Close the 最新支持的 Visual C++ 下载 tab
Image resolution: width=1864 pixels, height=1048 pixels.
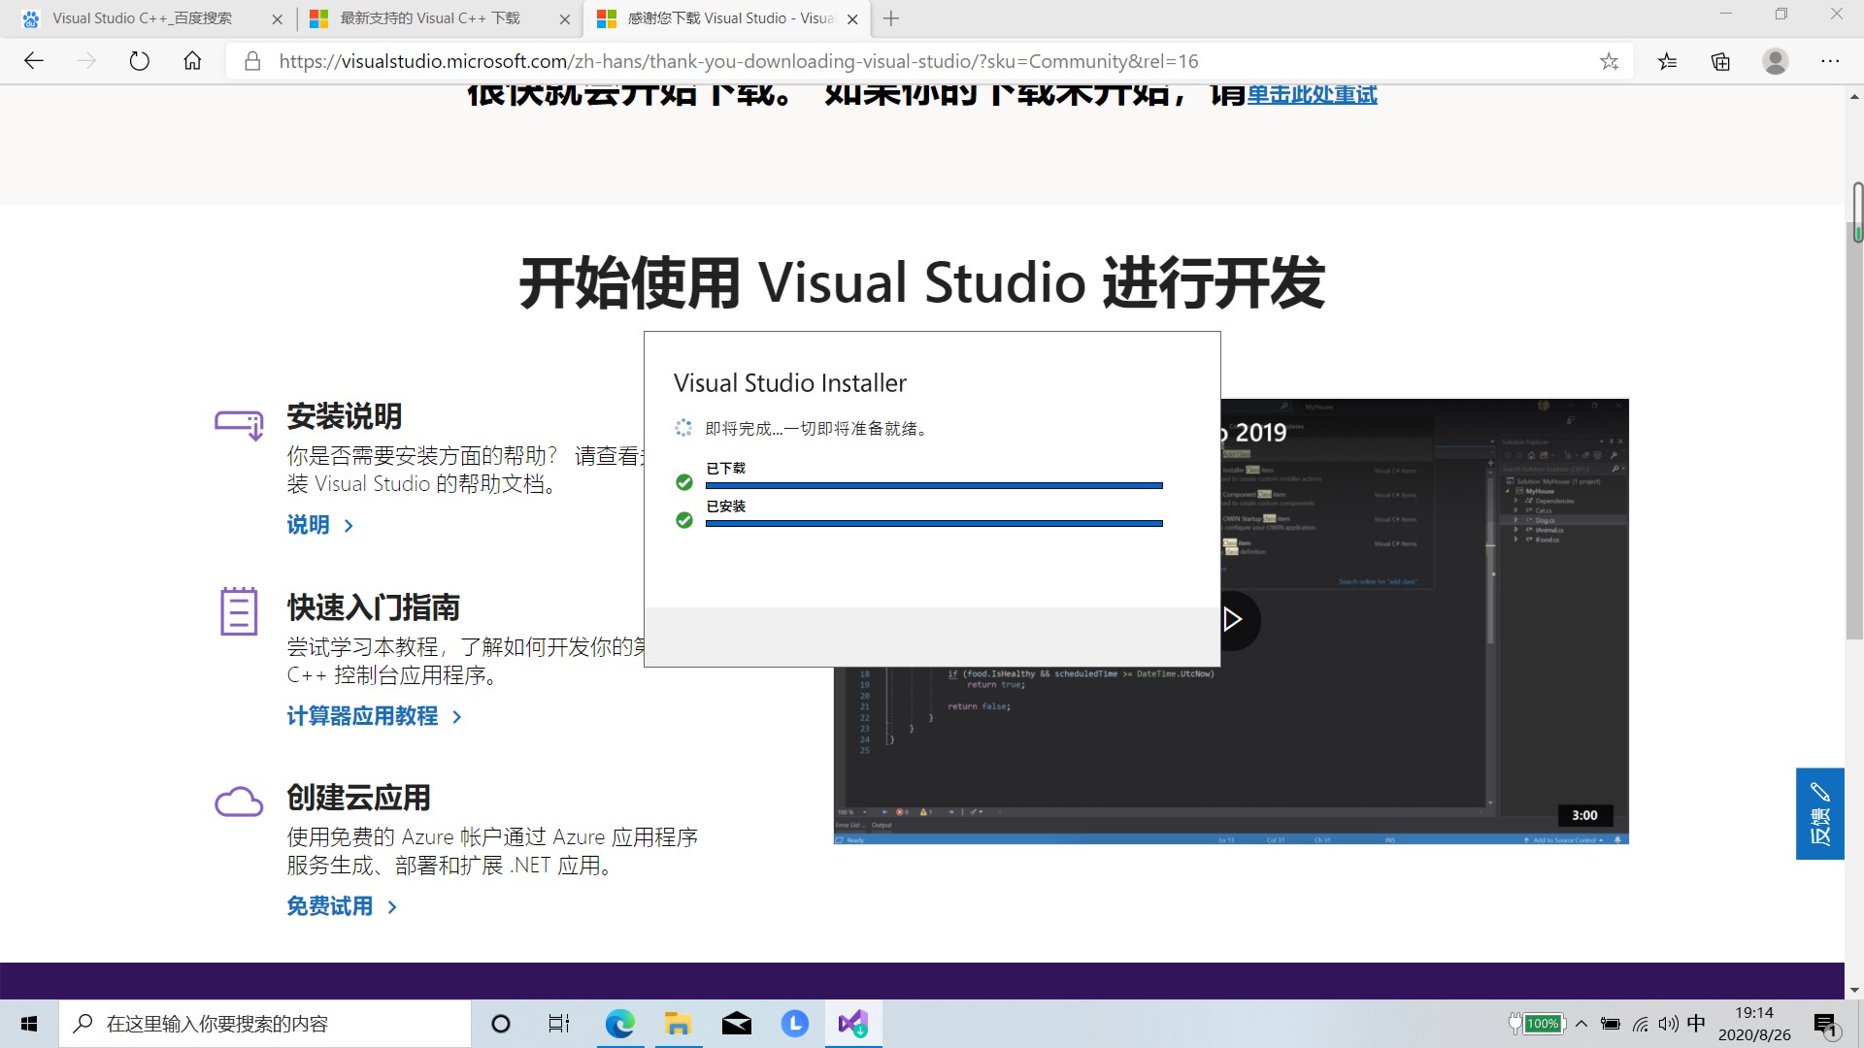click(x=565, y=18)
